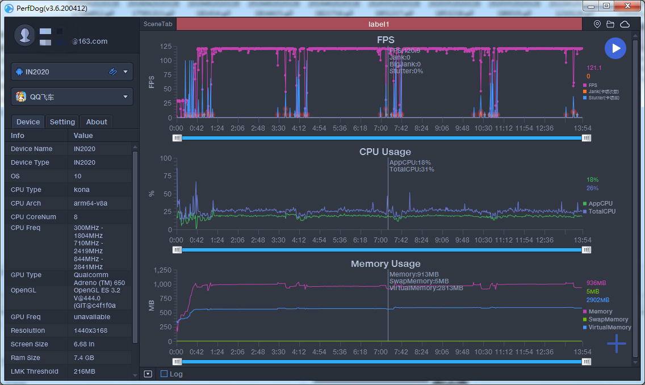Toggle Stutter legend series visibility
Screen dimensions: 645x385
pos(601,98)
